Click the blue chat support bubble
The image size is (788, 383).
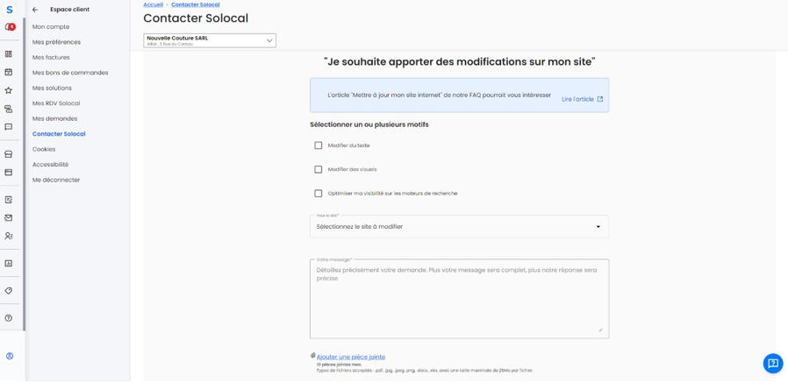(x=773, y=363)
